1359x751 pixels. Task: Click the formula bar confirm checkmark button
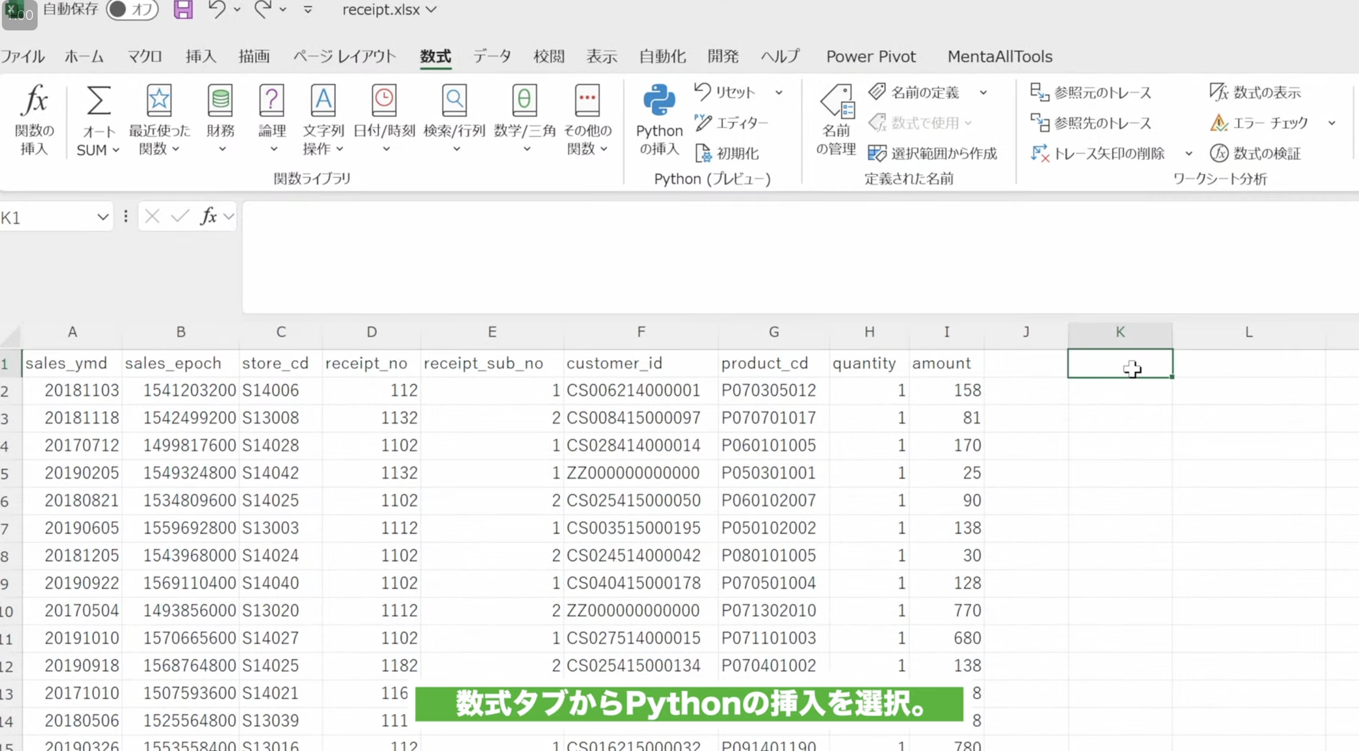point(180,216)
